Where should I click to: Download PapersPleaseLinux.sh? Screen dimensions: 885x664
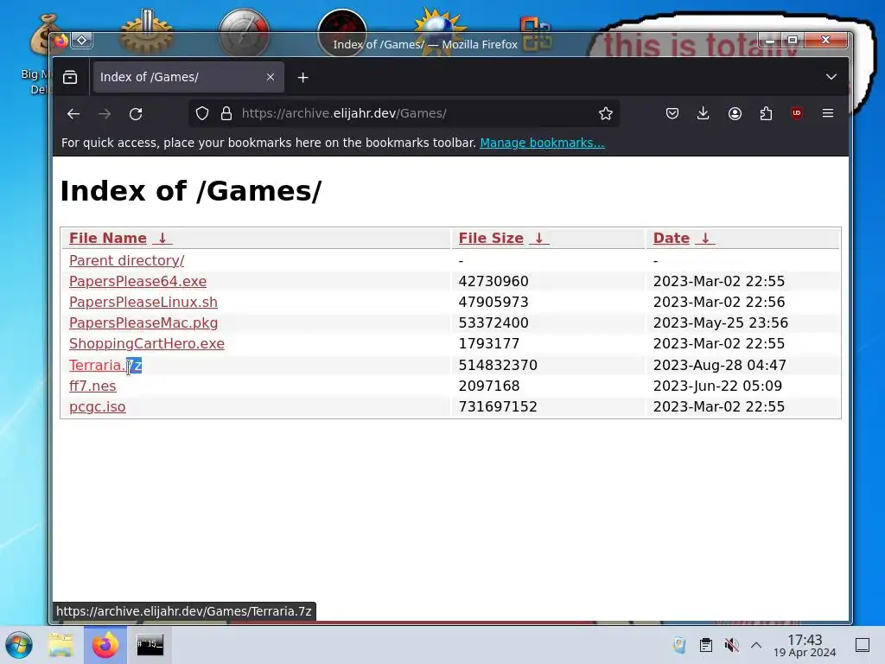(143, 302)
